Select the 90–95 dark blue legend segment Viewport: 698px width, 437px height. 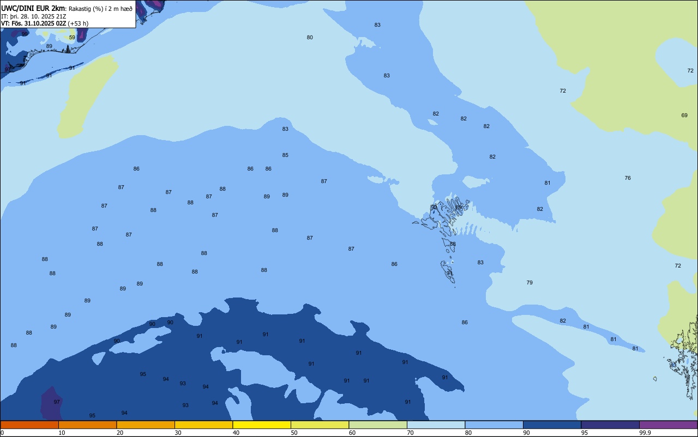point(552,424)
